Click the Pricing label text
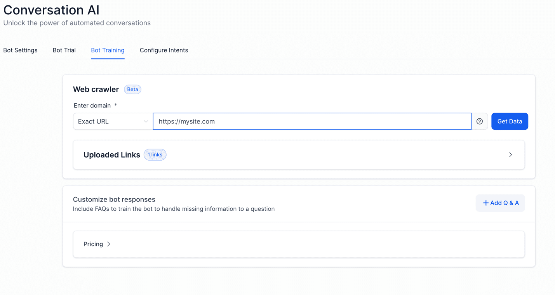This screenshot has height=295, width=555. coord(93,244)
